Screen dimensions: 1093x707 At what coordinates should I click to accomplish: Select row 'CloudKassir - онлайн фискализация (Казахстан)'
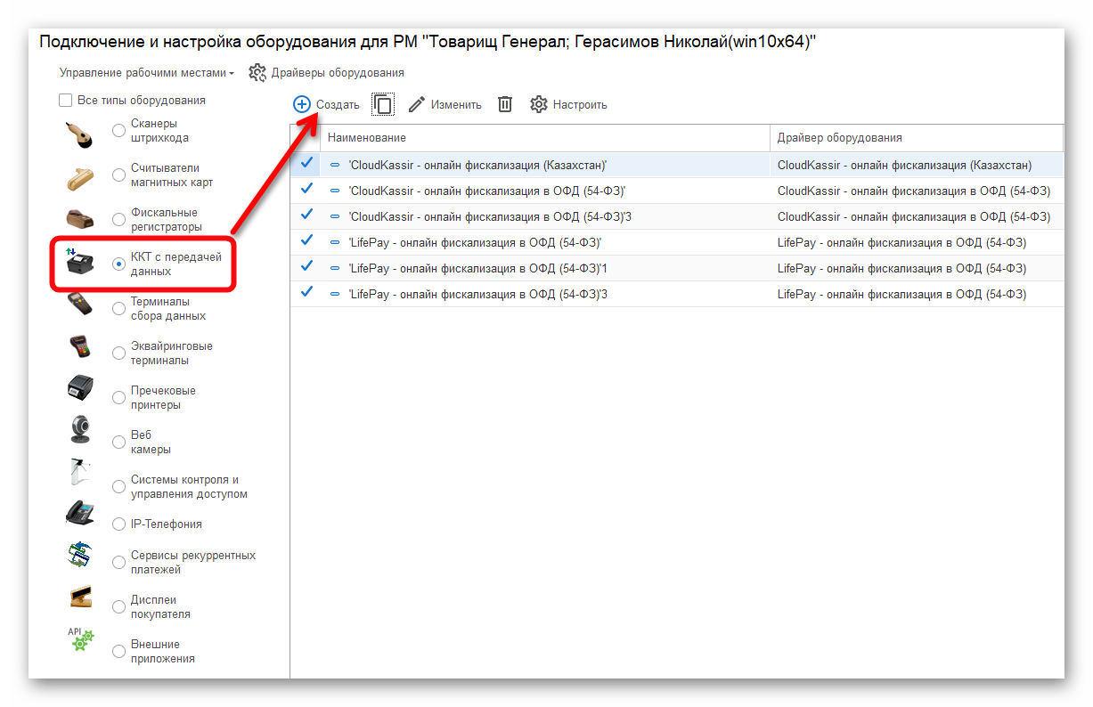[677, 165]
